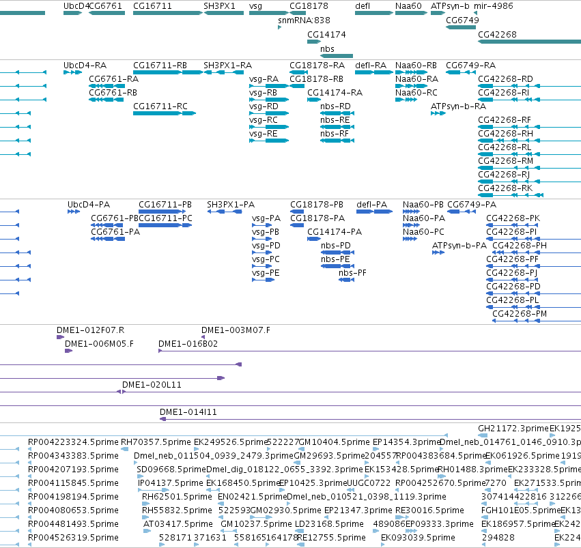Screen dimensions: 581x548
Task: Click the CG6749-PA protein label
Action: [472, 205]
